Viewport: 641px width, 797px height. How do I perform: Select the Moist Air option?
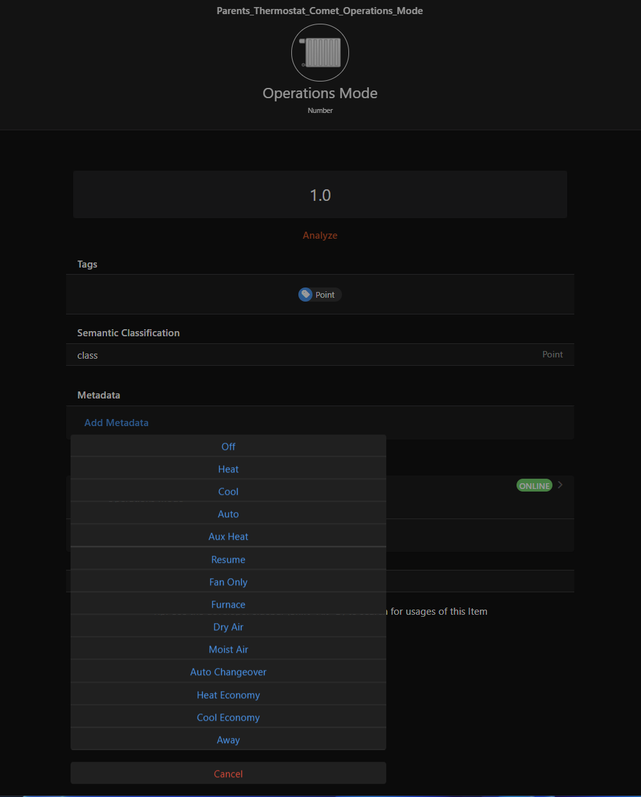tap(228, 649)
